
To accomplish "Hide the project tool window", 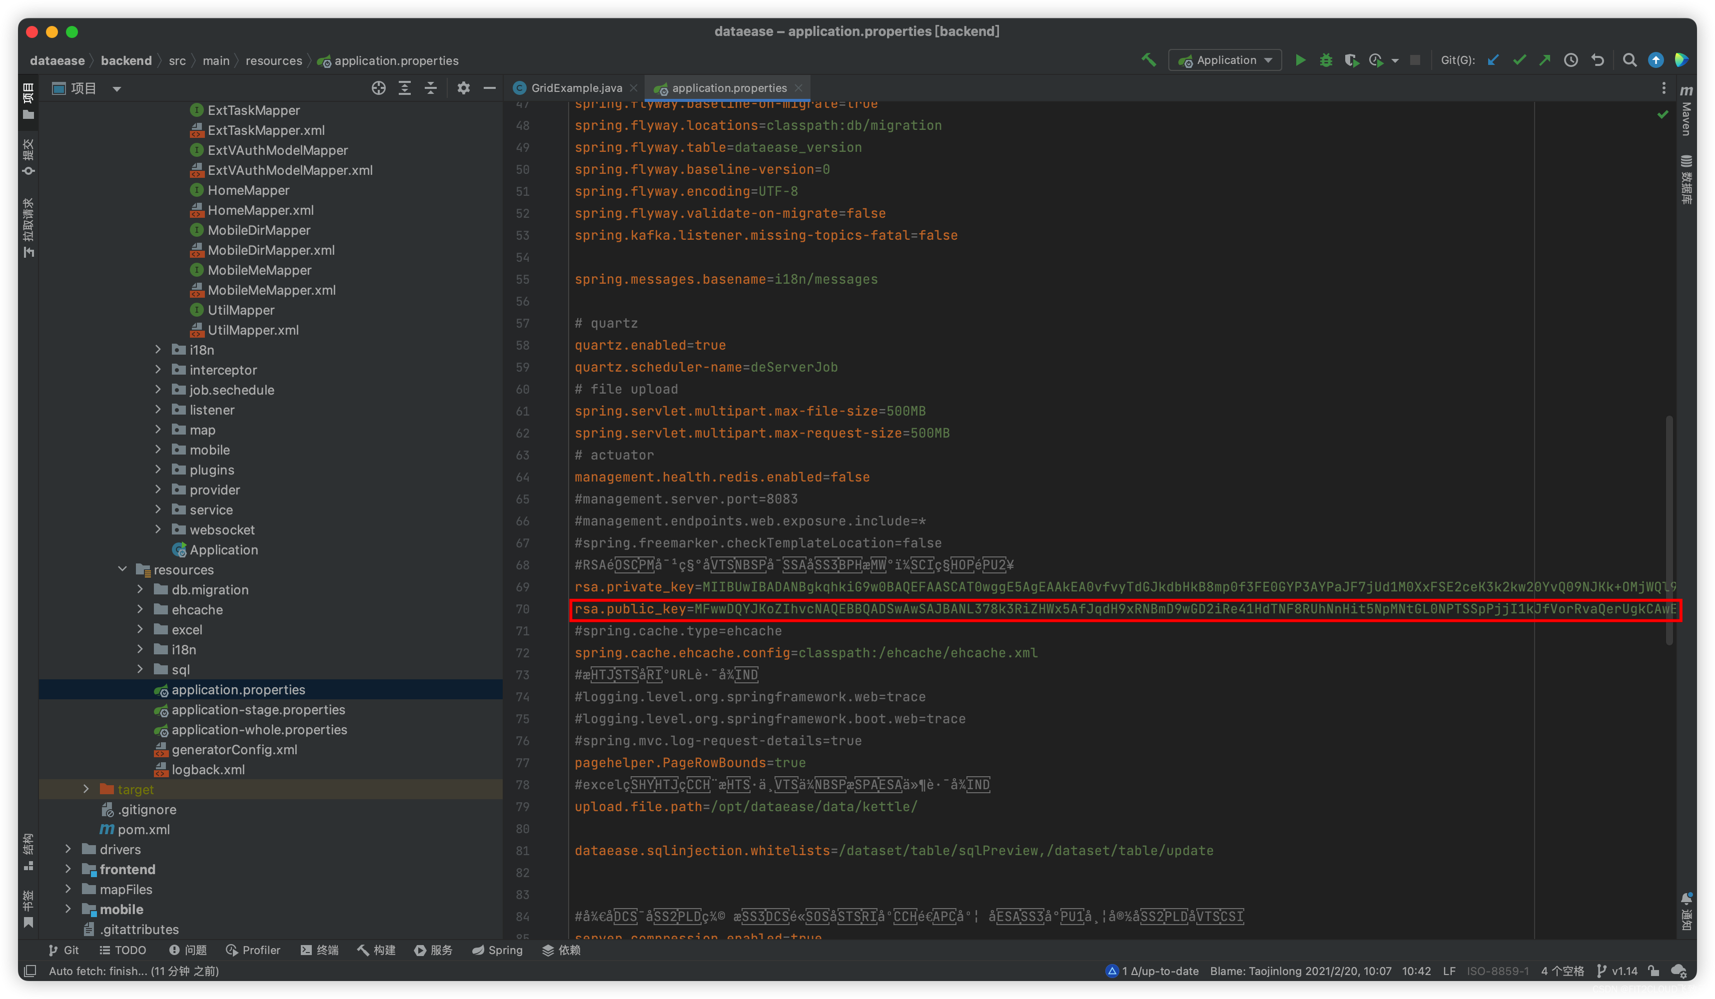I will point(489,88).
